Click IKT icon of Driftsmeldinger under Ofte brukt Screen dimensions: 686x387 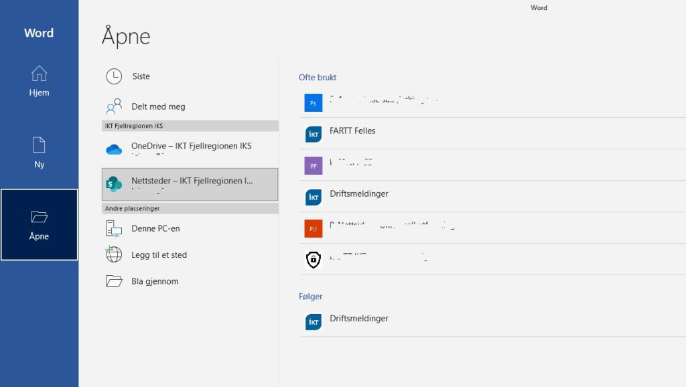click(314, 198)
